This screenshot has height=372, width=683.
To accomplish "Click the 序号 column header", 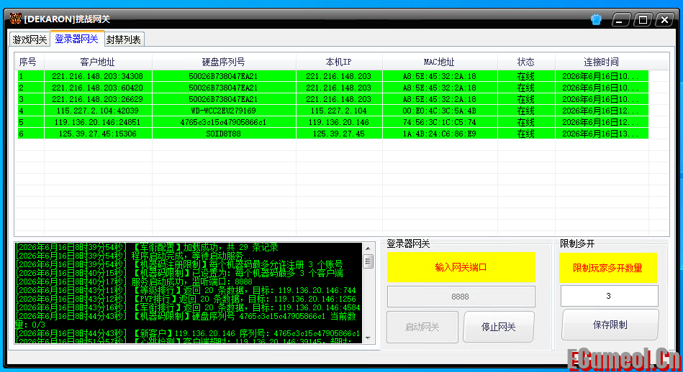I will click(28, 62).
